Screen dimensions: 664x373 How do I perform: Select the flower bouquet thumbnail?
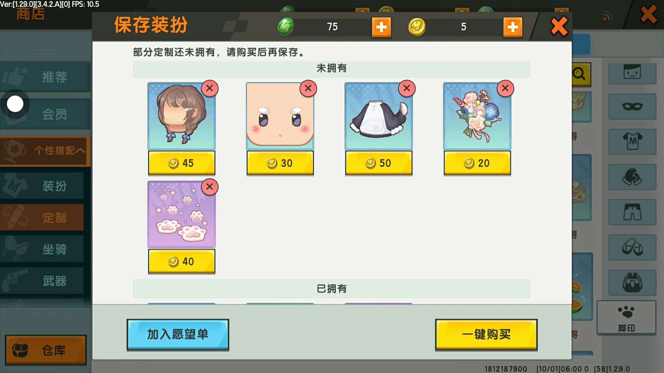tap(477, 116)
